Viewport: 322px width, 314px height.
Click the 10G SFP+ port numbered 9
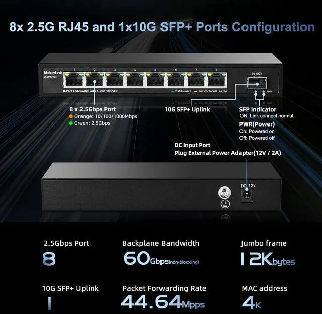(x=257, y=83)
